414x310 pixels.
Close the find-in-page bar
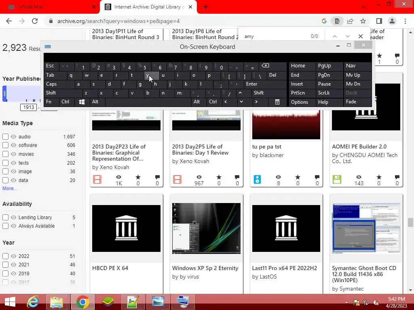pyautogui.click(x=360, y=36)
